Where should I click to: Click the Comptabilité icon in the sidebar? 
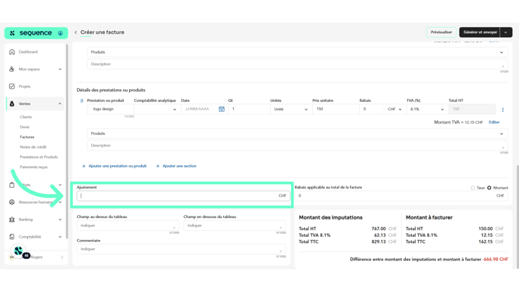pos(12,237)
